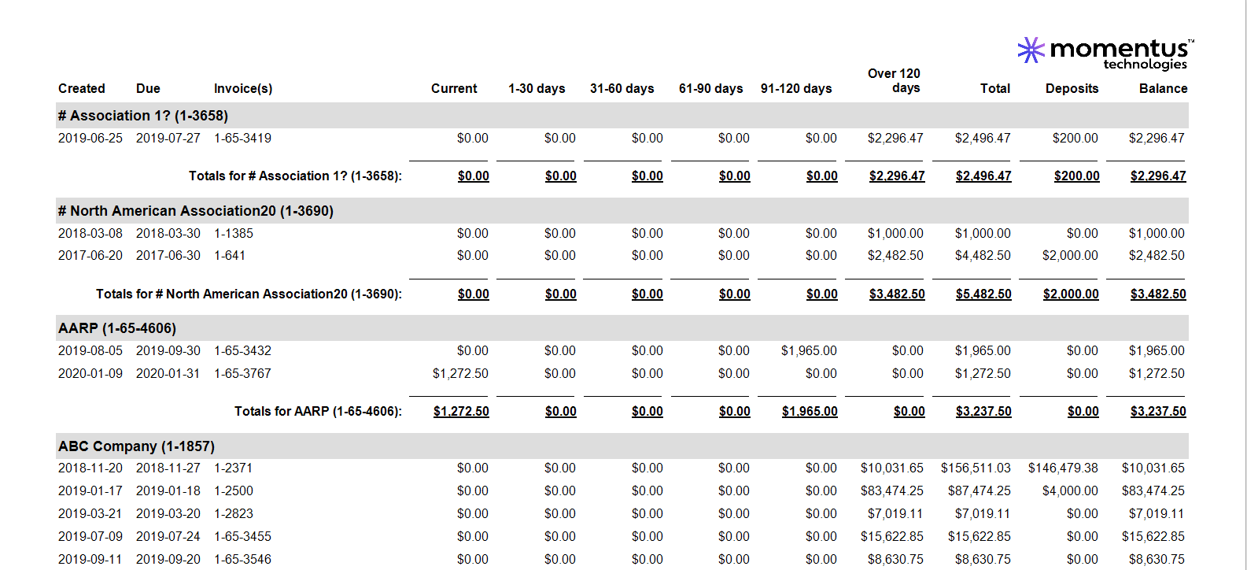The height and width of the screenshot is (570, 1247).
Task: Click invoice number 1-65-3767
Action: point(242,373)
